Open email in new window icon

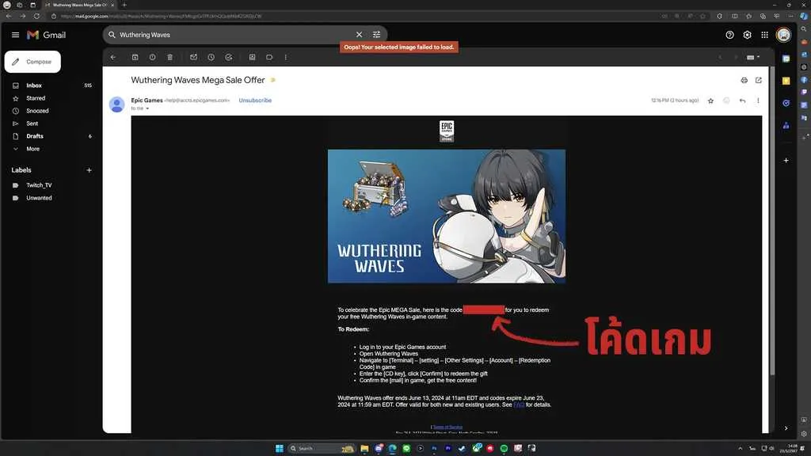758,80
